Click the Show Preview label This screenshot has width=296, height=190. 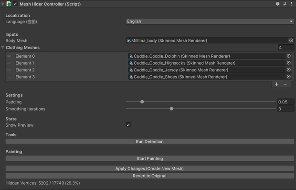point(19,125)
